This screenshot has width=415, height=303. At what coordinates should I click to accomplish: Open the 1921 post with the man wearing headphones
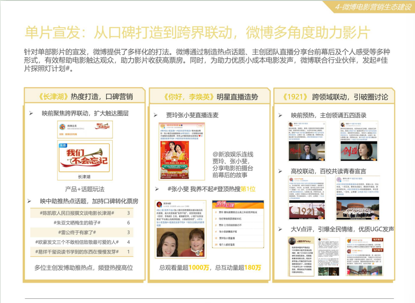coord(307,141)
